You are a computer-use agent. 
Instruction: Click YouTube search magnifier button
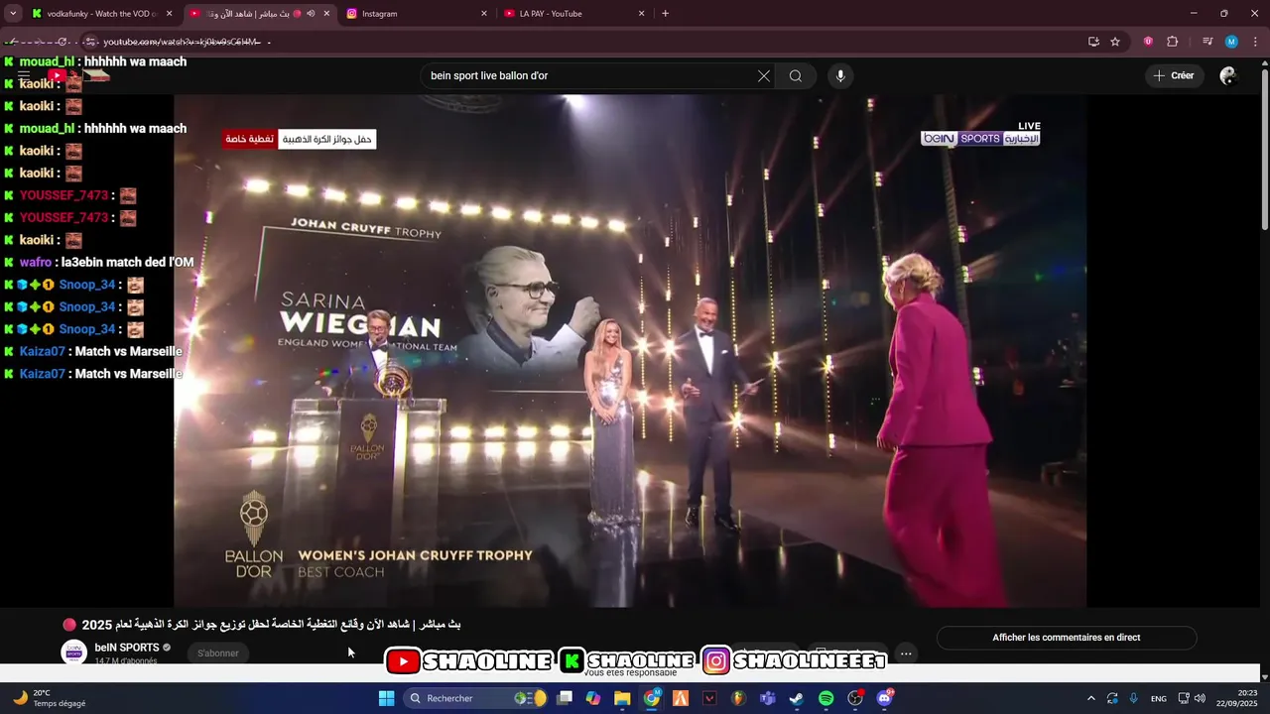pos(796,76)
